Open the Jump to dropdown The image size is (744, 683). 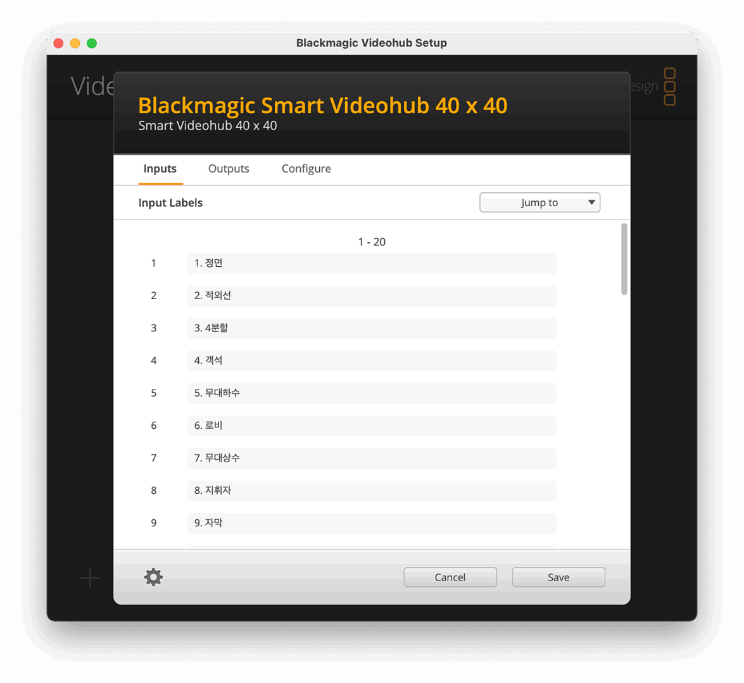(539, 202)
